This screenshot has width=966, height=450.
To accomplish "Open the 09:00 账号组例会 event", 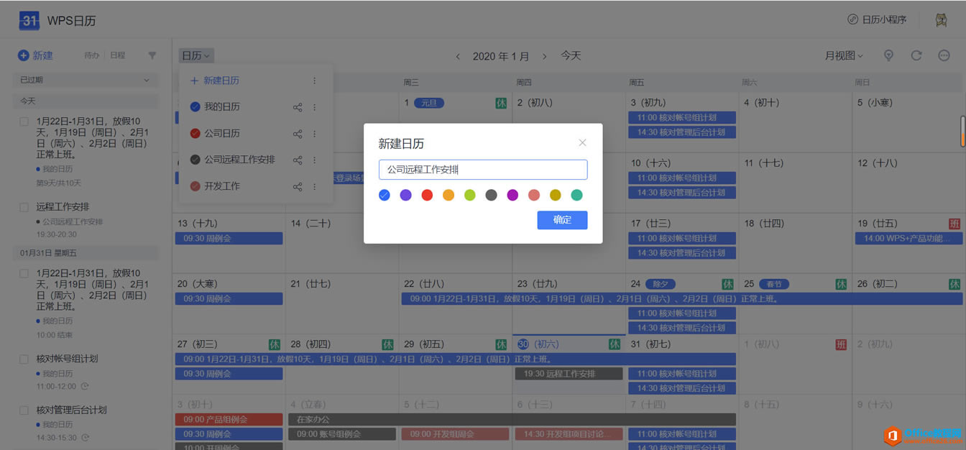I will coord(342,434).
